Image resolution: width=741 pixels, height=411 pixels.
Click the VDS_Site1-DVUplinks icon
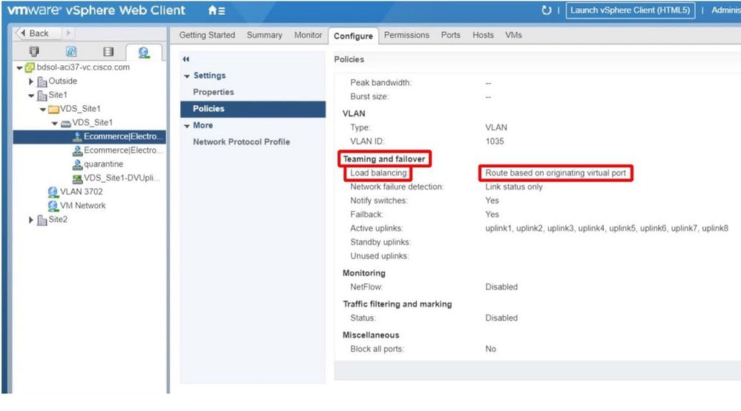tap(77, 178)
